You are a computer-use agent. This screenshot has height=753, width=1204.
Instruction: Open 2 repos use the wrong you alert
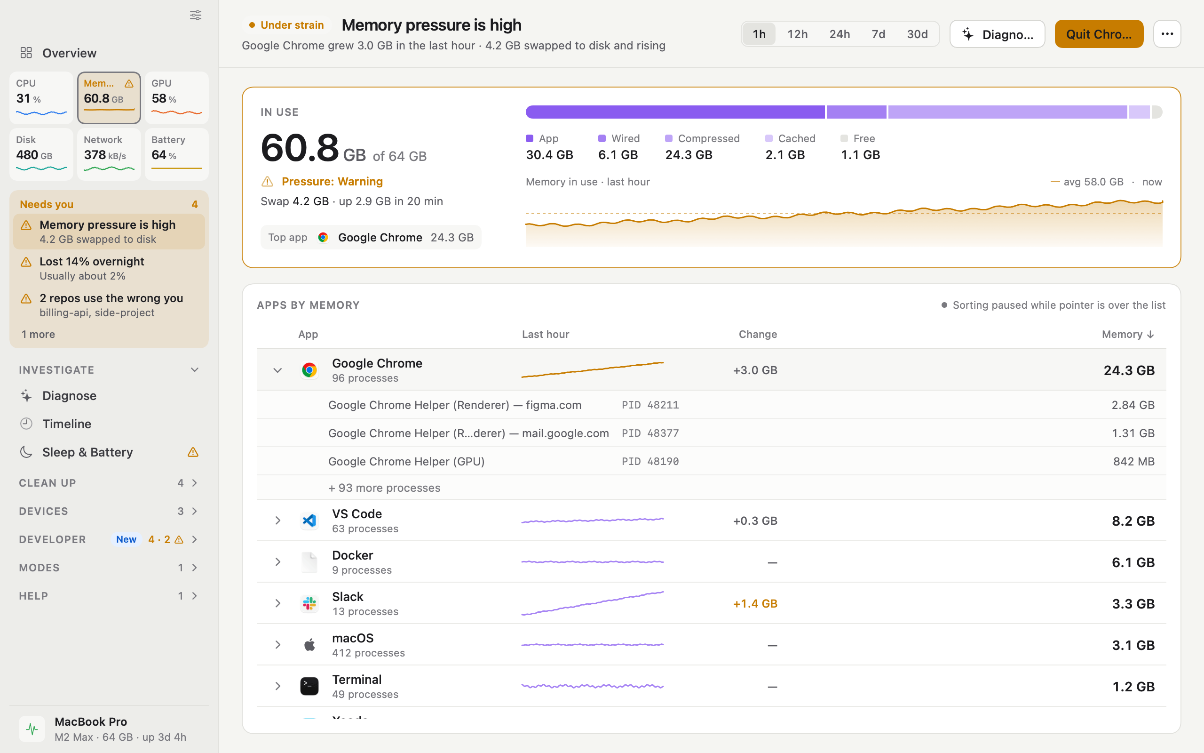109,305
